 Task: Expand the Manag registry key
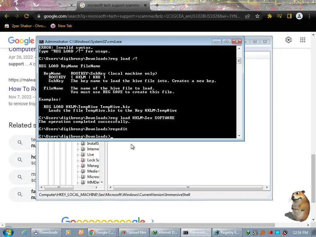tap(78, 166)
